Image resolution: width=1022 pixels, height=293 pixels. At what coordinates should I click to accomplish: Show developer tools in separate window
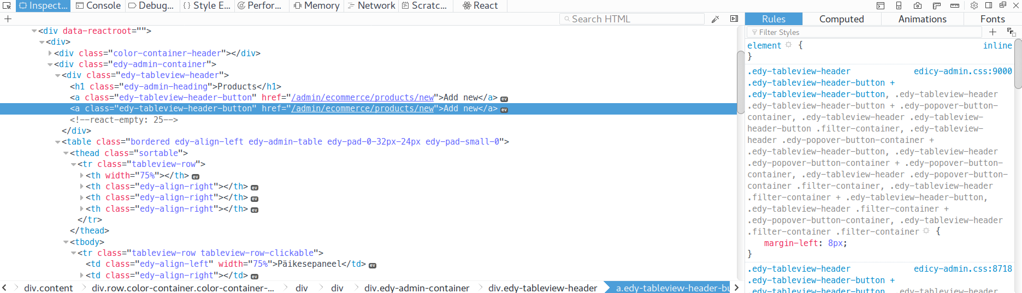pyautogui.click(x=1003, y=5)
